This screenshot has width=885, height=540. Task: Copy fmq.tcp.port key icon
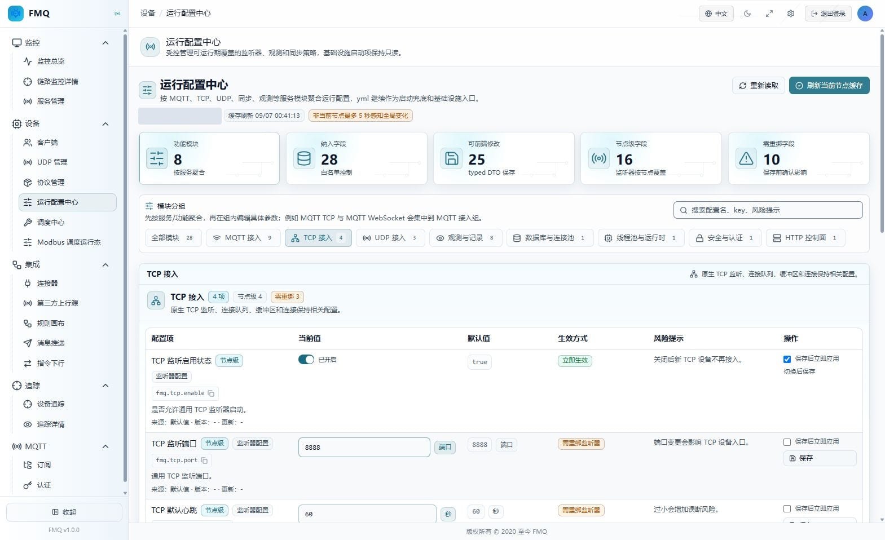point(204,461)
